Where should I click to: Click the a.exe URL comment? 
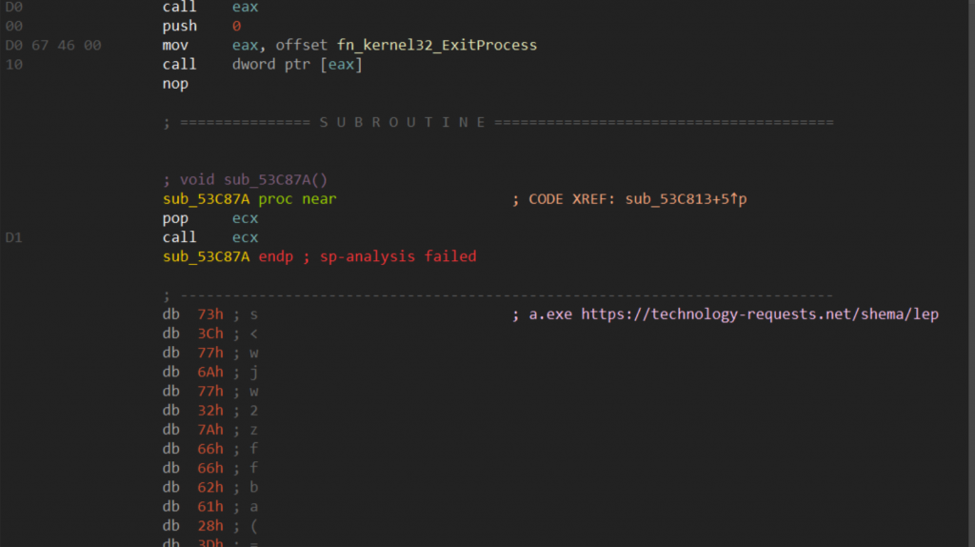tap(725, 314)
